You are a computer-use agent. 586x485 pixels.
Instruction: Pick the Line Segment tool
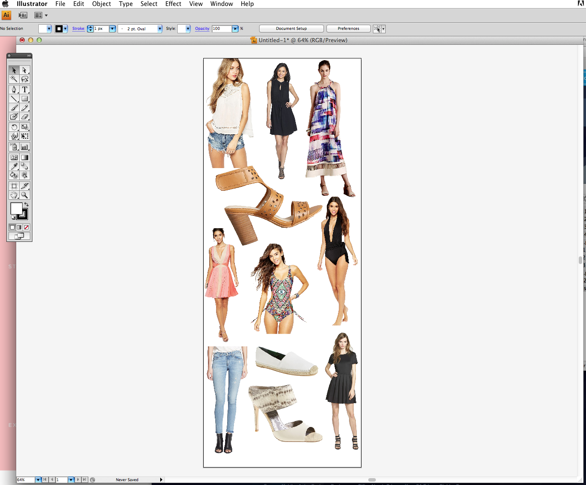click(x=14, y=99)
